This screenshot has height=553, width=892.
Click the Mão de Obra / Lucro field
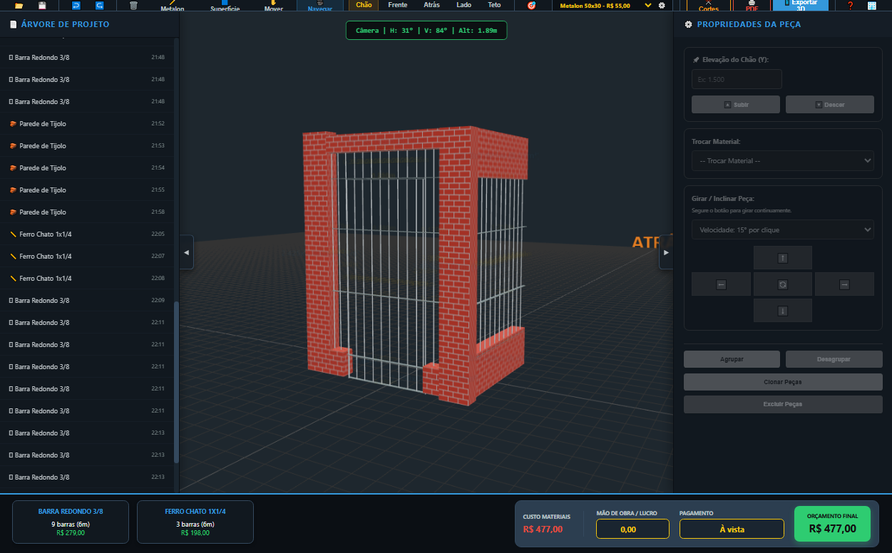coord(632,529)
